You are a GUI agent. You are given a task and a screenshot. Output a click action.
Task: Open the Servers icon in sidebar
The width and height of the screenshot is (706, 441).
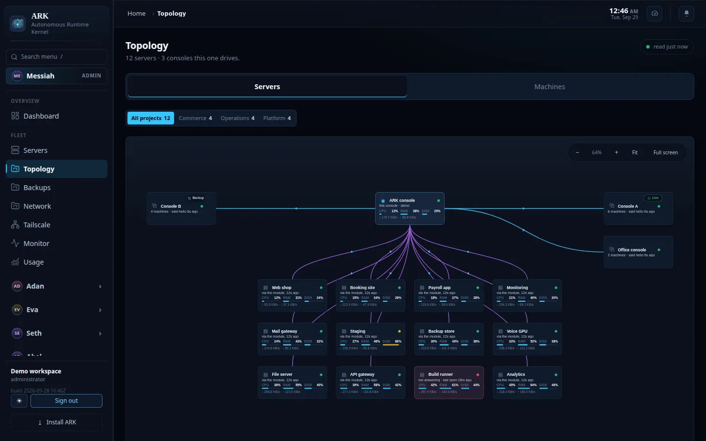[x=15, y=150]
